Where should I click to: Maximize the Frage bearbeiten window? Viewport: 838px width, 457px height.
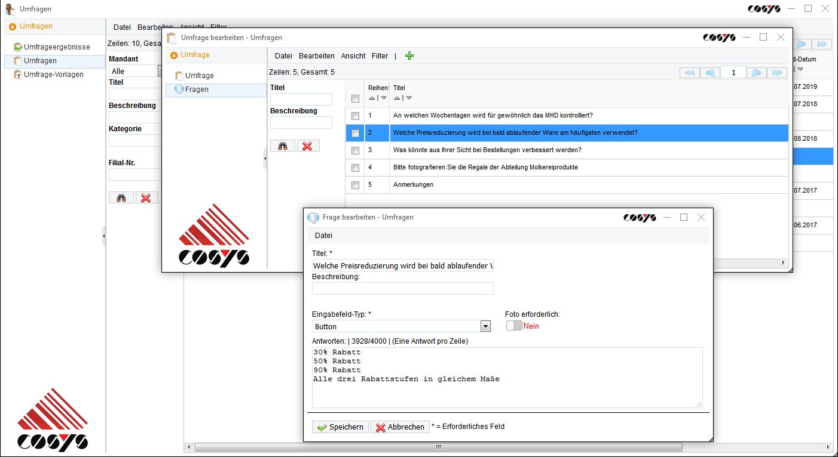(684, 218)
